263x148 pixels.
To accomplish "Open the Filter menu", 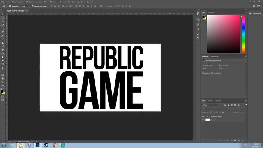I will [63, 2].
